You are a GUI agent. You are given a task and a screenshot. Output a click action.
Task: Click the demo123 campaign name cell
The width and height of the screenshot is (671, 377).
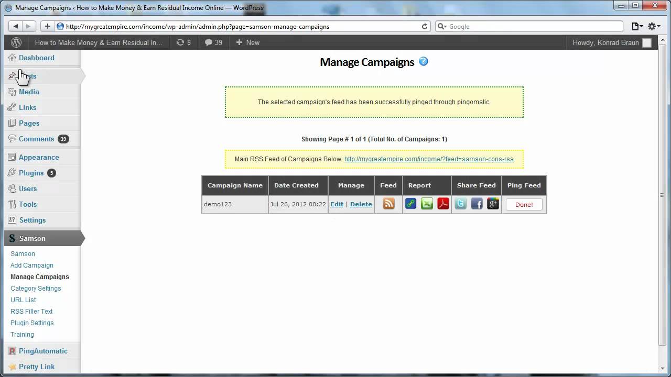(235, 204)
